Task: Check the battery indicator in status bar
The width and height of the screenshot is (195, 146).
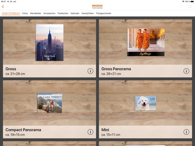Action: [x=192, y=2]
